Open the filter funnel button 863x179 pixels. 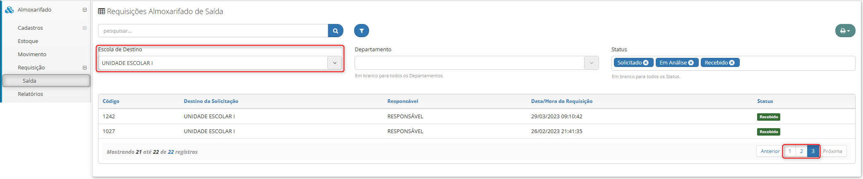[x=362, y=31]
